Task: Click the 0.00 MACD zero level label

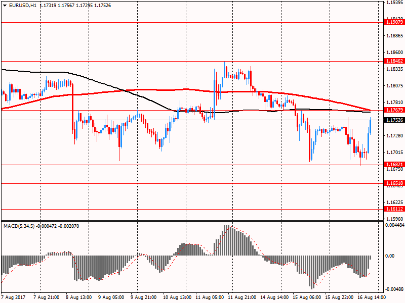Action: tap(390, 256)
